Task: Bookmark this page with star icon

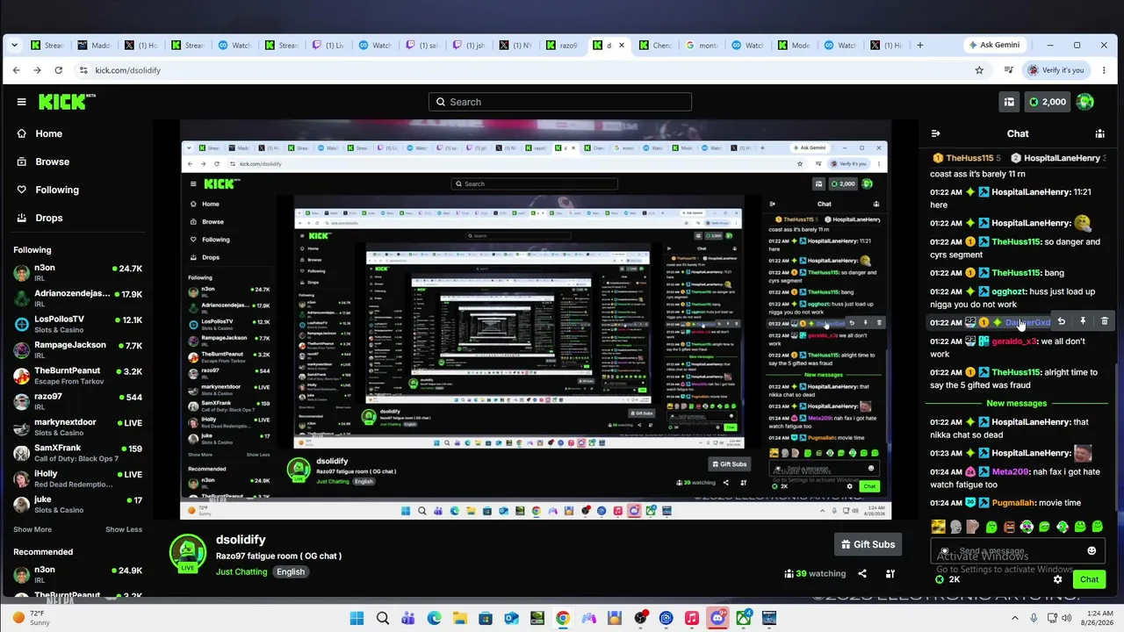Action: (979, 70)
